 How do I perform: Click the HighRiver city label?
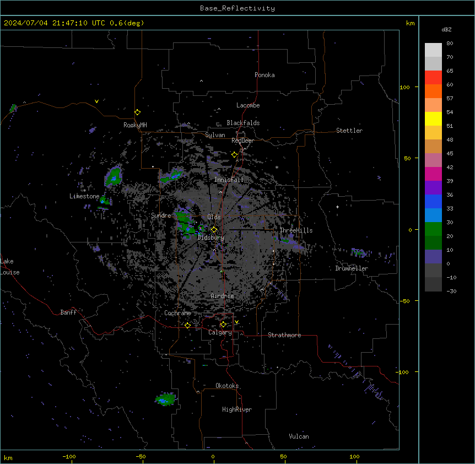(x=237, y=409)
